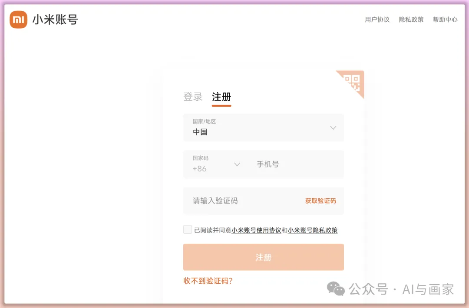Viewport: 469px width, 308px height.
Task: Open 帮助中心 in the header
Action: pyautogui.click(x=445, y=20)
